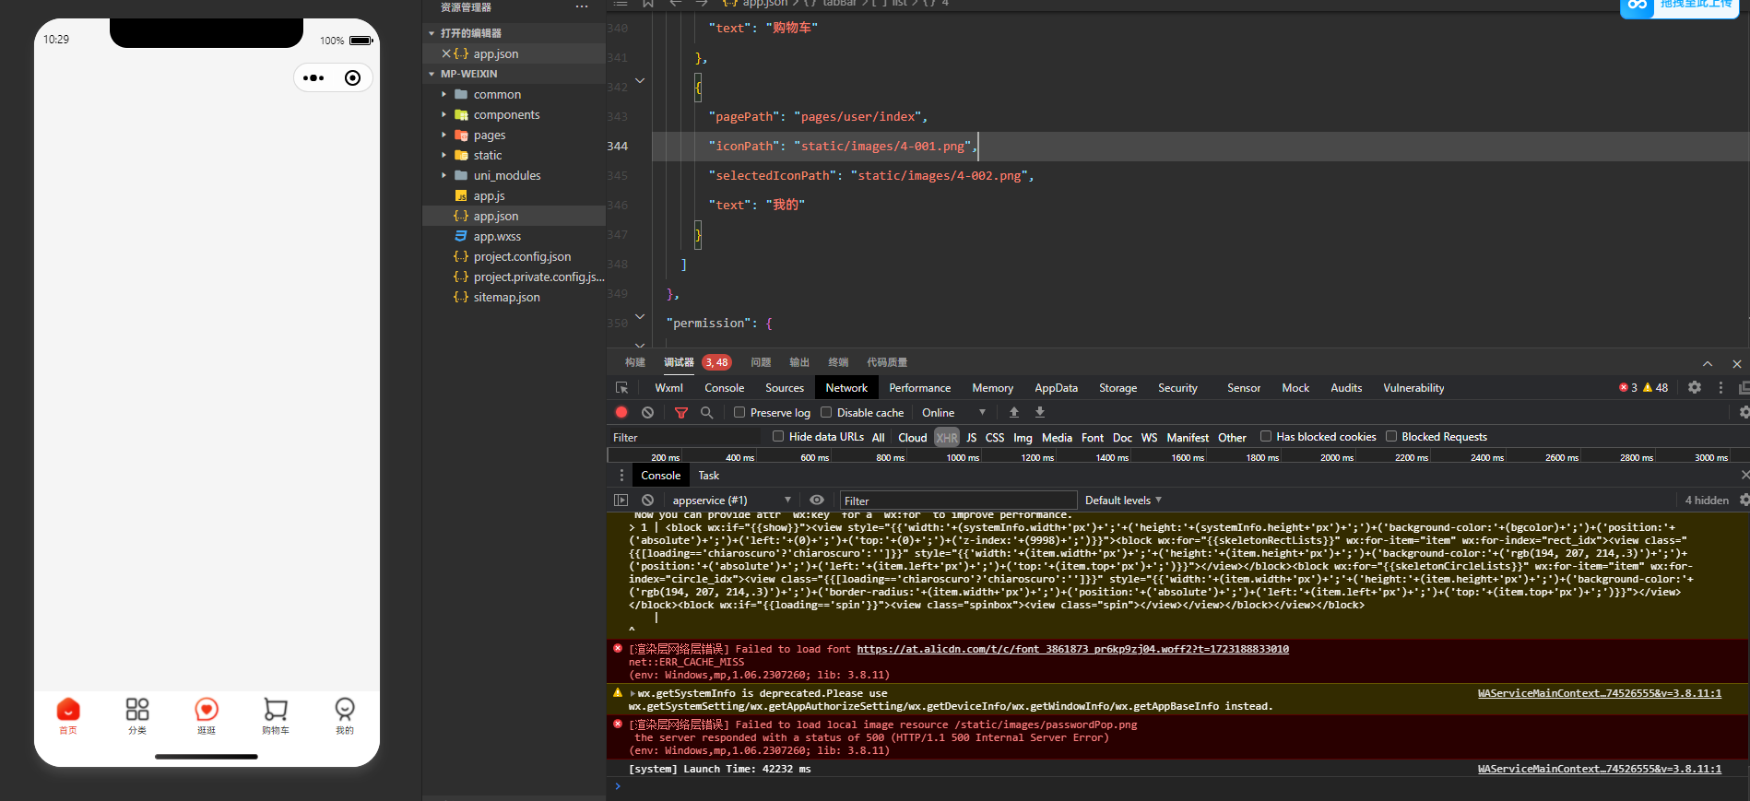
Task: Switch to the 问题 tab
Action: 761,362
